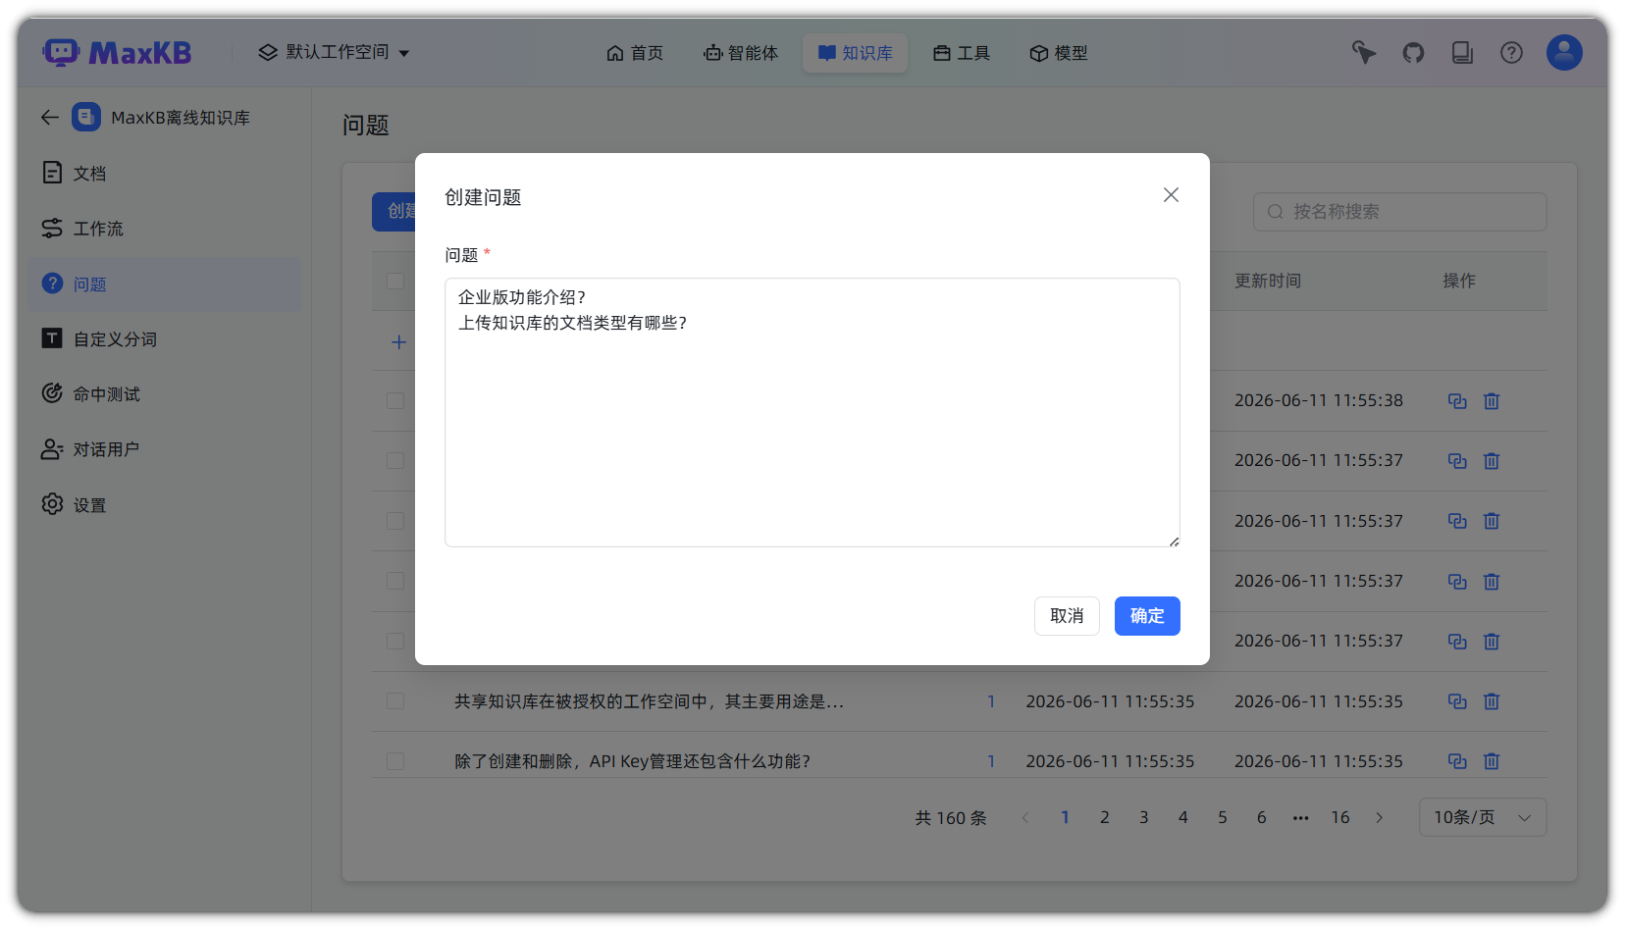
Task: Open the 工具 tab
Action: pyautogui.click(x=962, y=53)
